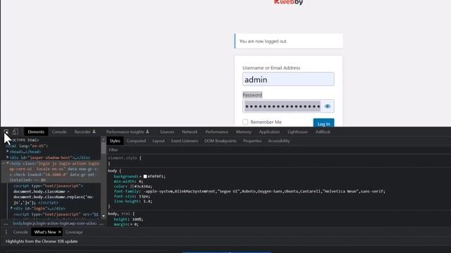Viewport: 451px width, 253px height.
Task: Expand the head element node
Action: click(8, 152)
